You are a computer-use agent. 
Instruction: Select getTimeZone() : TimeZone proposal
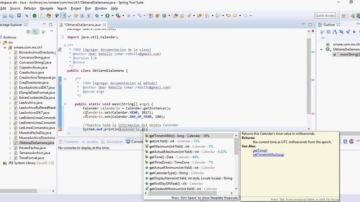[189, 162]
